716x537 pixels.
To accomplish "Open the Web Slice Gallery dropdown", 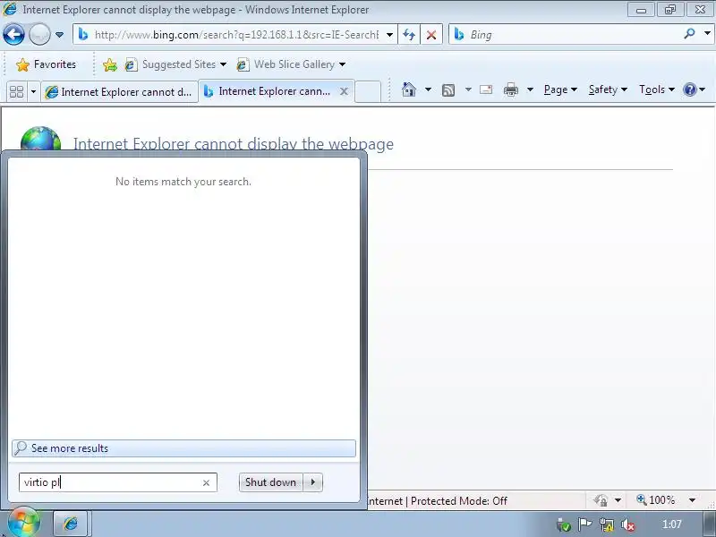I will (x=292, y=64).
